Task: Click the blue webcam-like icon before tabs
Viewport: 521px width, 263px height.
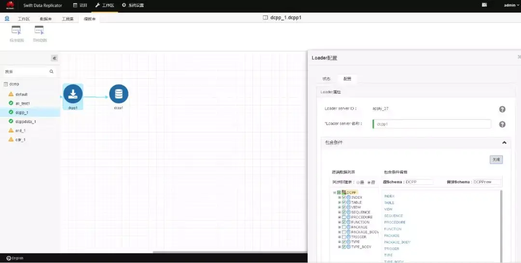Action: (7, 19)
